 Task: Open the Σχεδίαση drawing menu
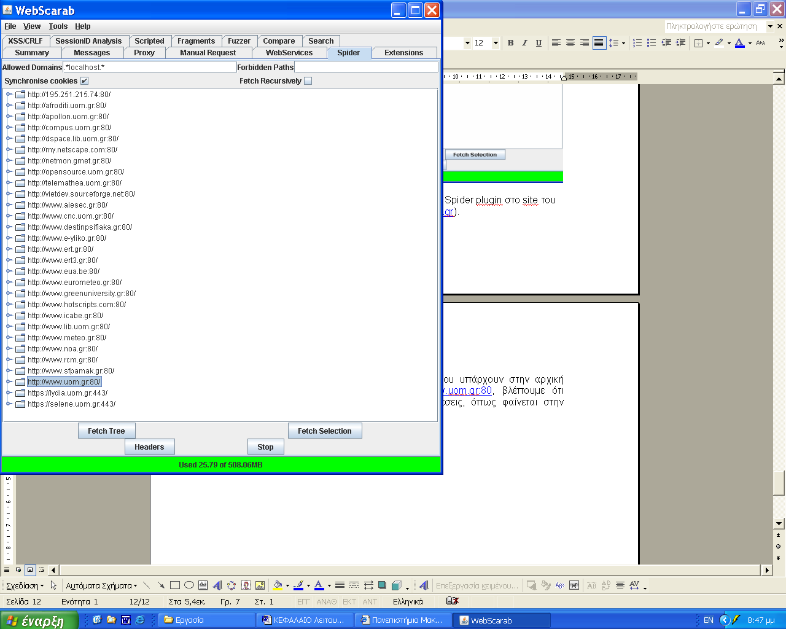click(25, 585)
